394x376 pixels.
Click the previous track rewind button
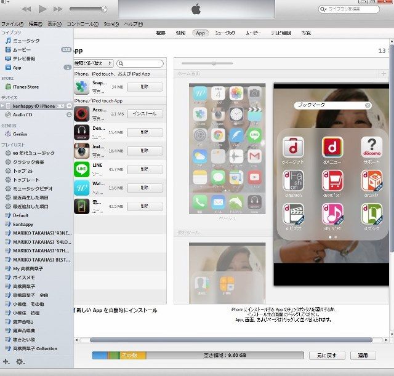tap(26, 9)
